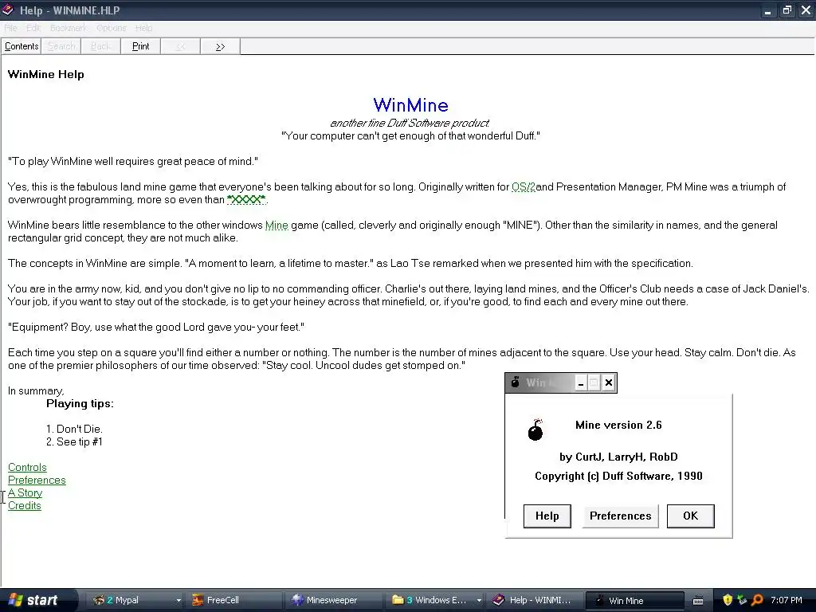816x612 pixels.
Task: Click the WinMine blue heading text
Action: [410, 105]
